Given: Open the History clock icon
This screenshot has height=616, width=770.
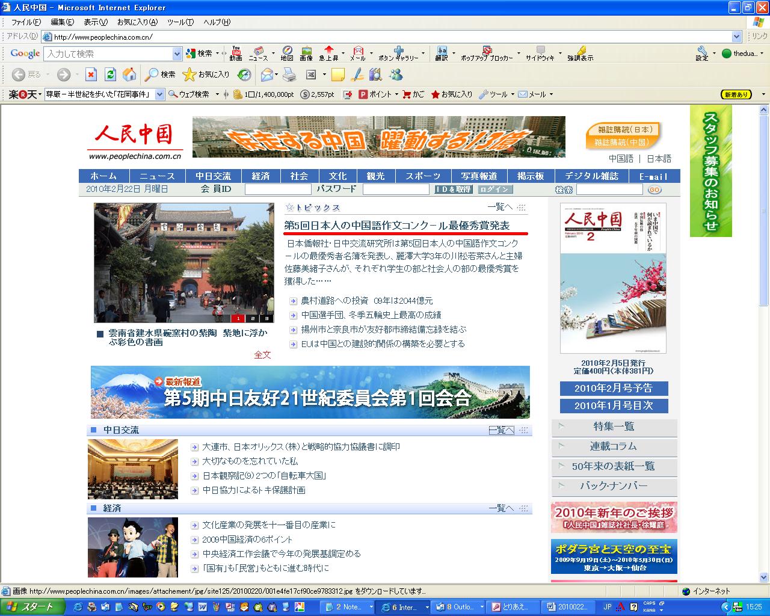Looking at the screenshot, I should (244, 75).
